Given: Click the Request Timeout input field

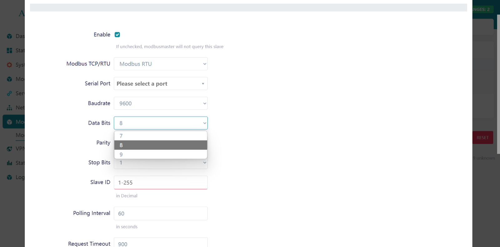Looking at the screenshot, I should pos(161,243).
